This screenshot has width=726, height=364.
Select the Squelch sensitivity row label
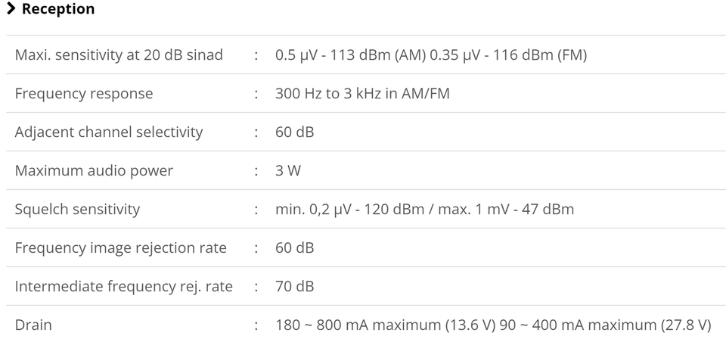tap(77, 210)
